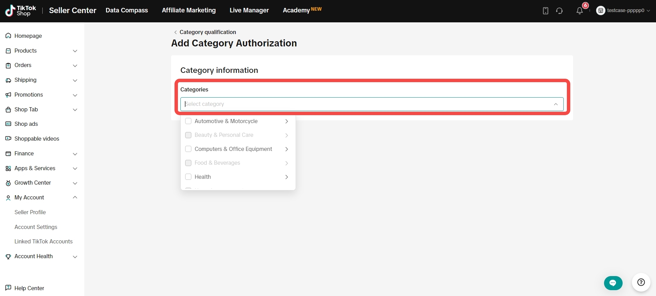Select the Health category checkbox

click(188, 177)
